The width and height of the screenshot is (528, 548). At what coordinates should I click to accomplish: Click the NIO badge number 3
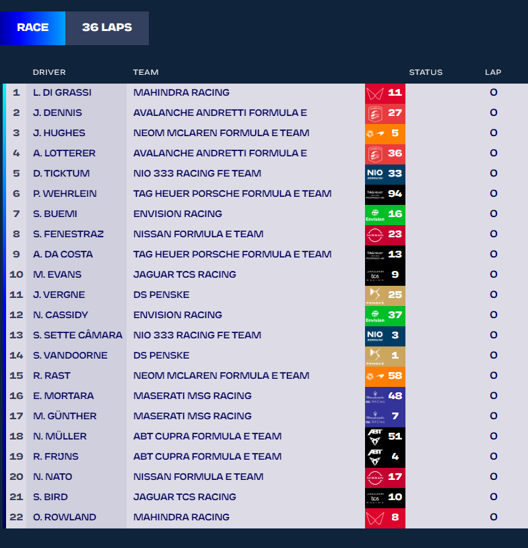tap(385, 336)
